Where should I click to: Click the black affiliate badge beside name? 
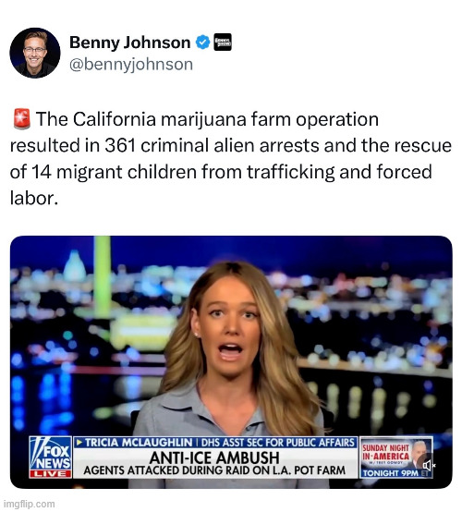[223, 43]
